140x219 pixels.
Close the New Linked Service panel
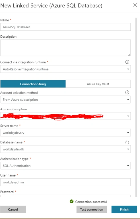pyautogui.click(x=135, y=5)
